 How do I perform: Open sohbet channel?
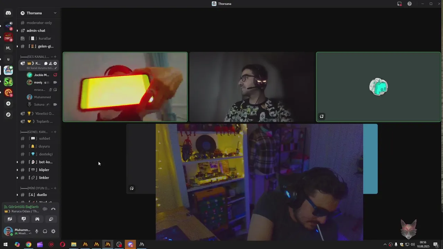point(38,138)
